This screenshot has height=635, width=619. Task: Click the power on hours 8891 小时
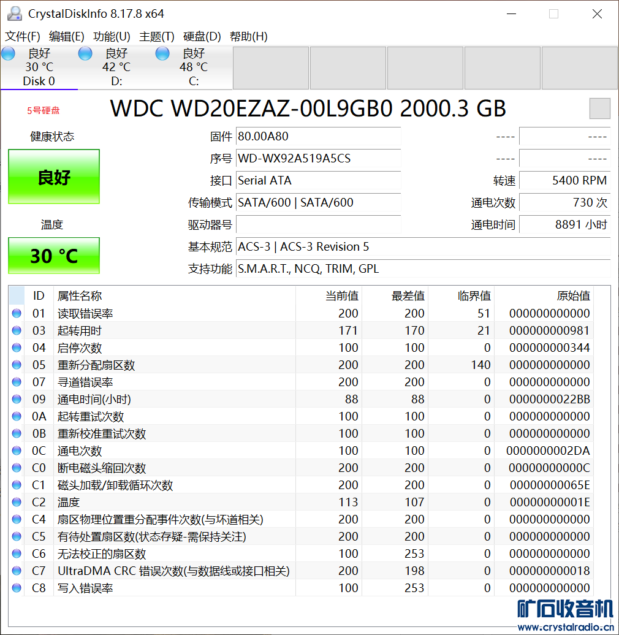pyautogui.click(x=564, y=224)
